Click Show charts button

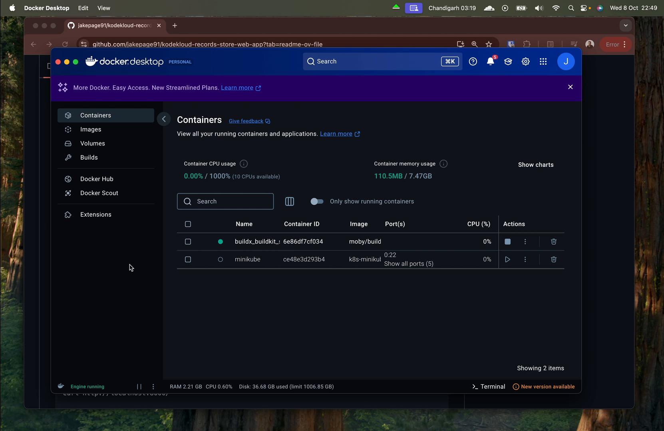tap(536, 165)
